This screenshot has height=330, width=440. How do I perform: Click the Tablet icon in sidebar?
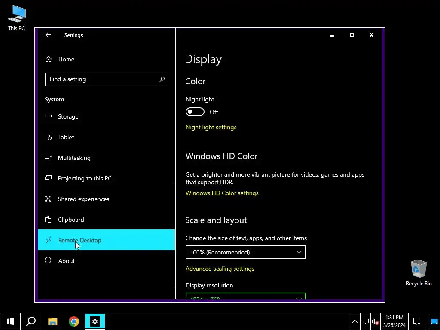click(48, 137)
